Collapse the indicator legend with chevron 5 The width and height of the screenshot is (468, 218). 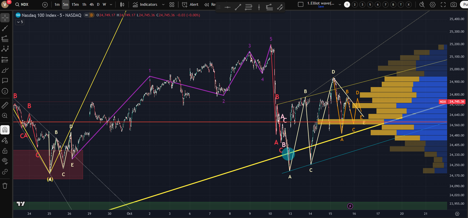[x=20, y=22]
